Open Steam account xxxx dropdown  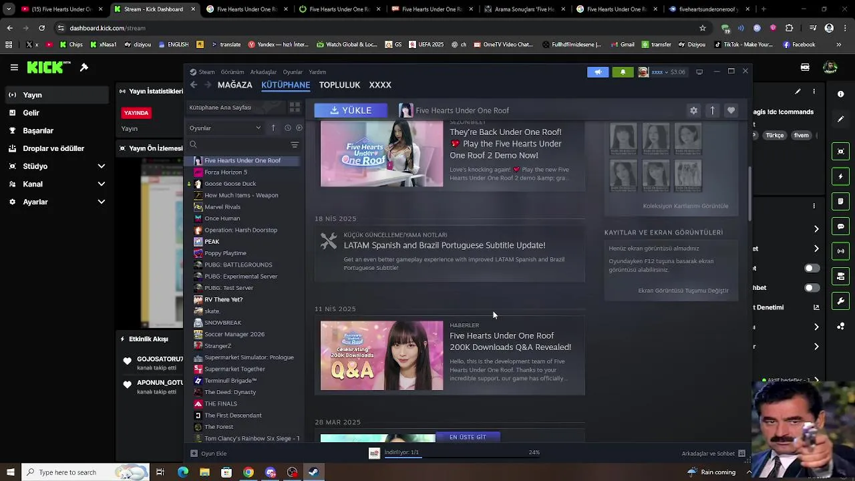661,72
